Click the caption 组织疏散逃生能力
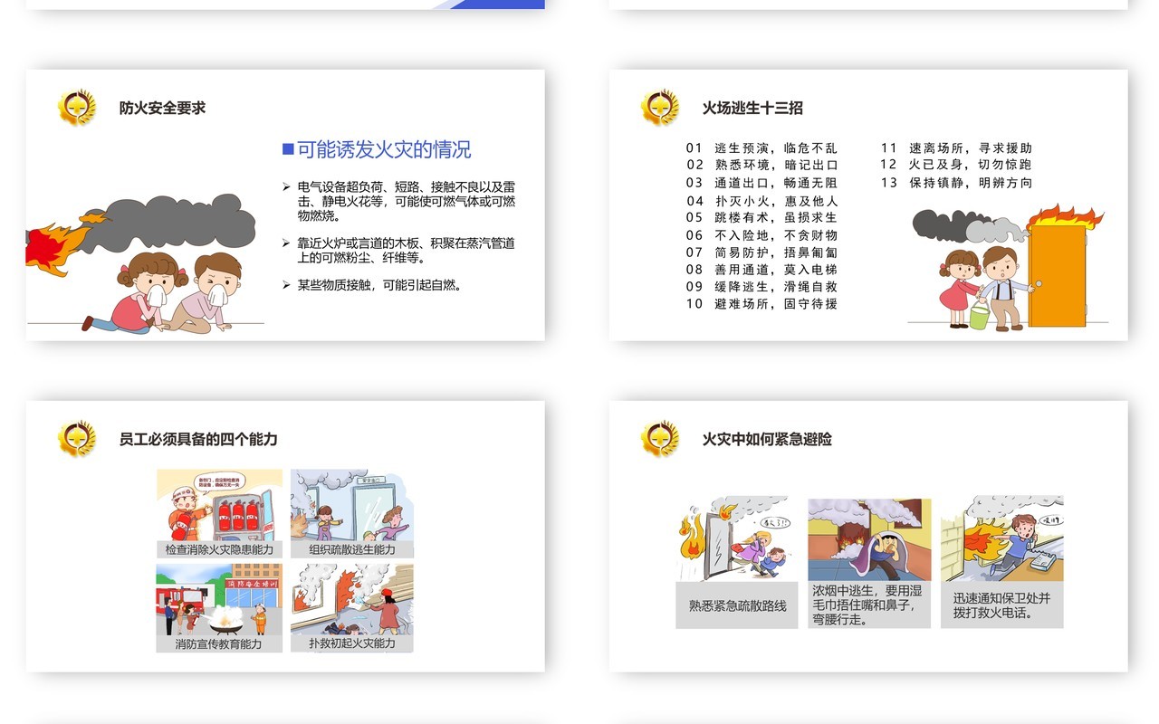The height and width of the screenshot is (724, 1159). point(352,549)
